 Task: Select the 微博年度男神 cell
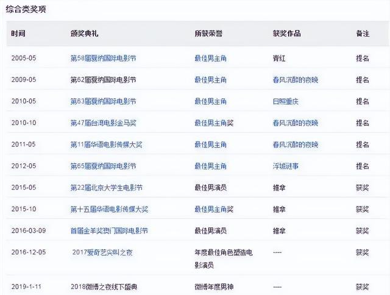pyautogui.click(x=214, y=287)
